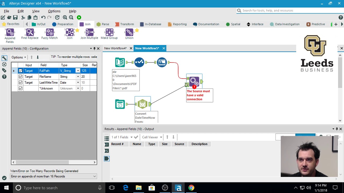
Task: Open the append records error limit dropdown
Action: click(53, 176)
